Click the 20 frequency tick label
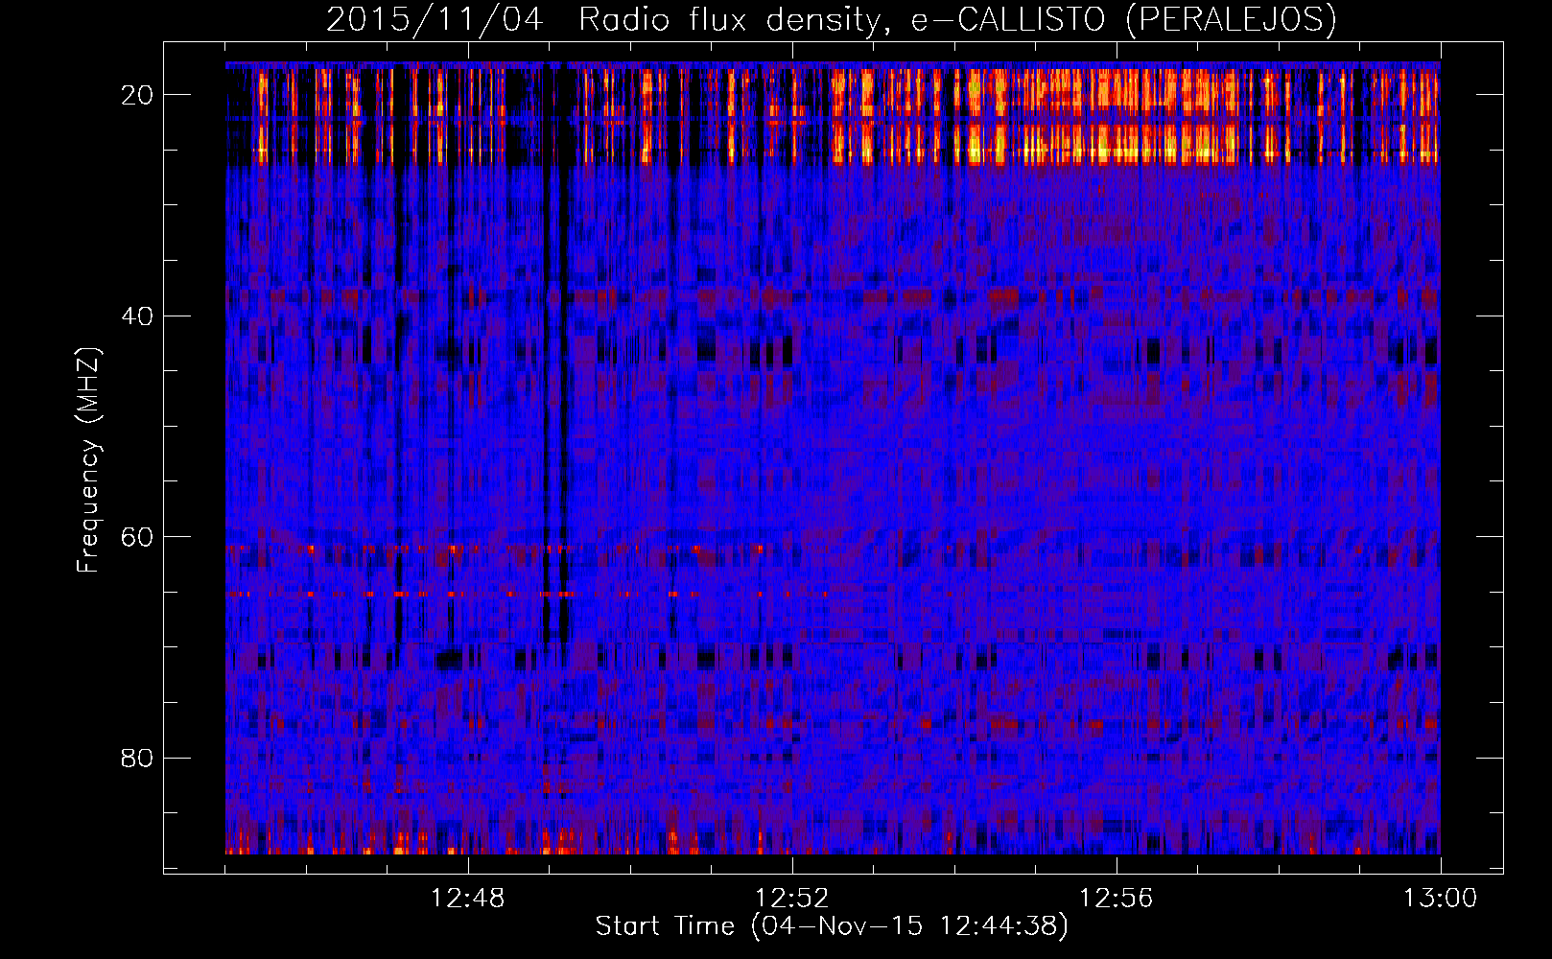Image resolution: width=1552 pixels, height=959 pixels. click(138, 95)
